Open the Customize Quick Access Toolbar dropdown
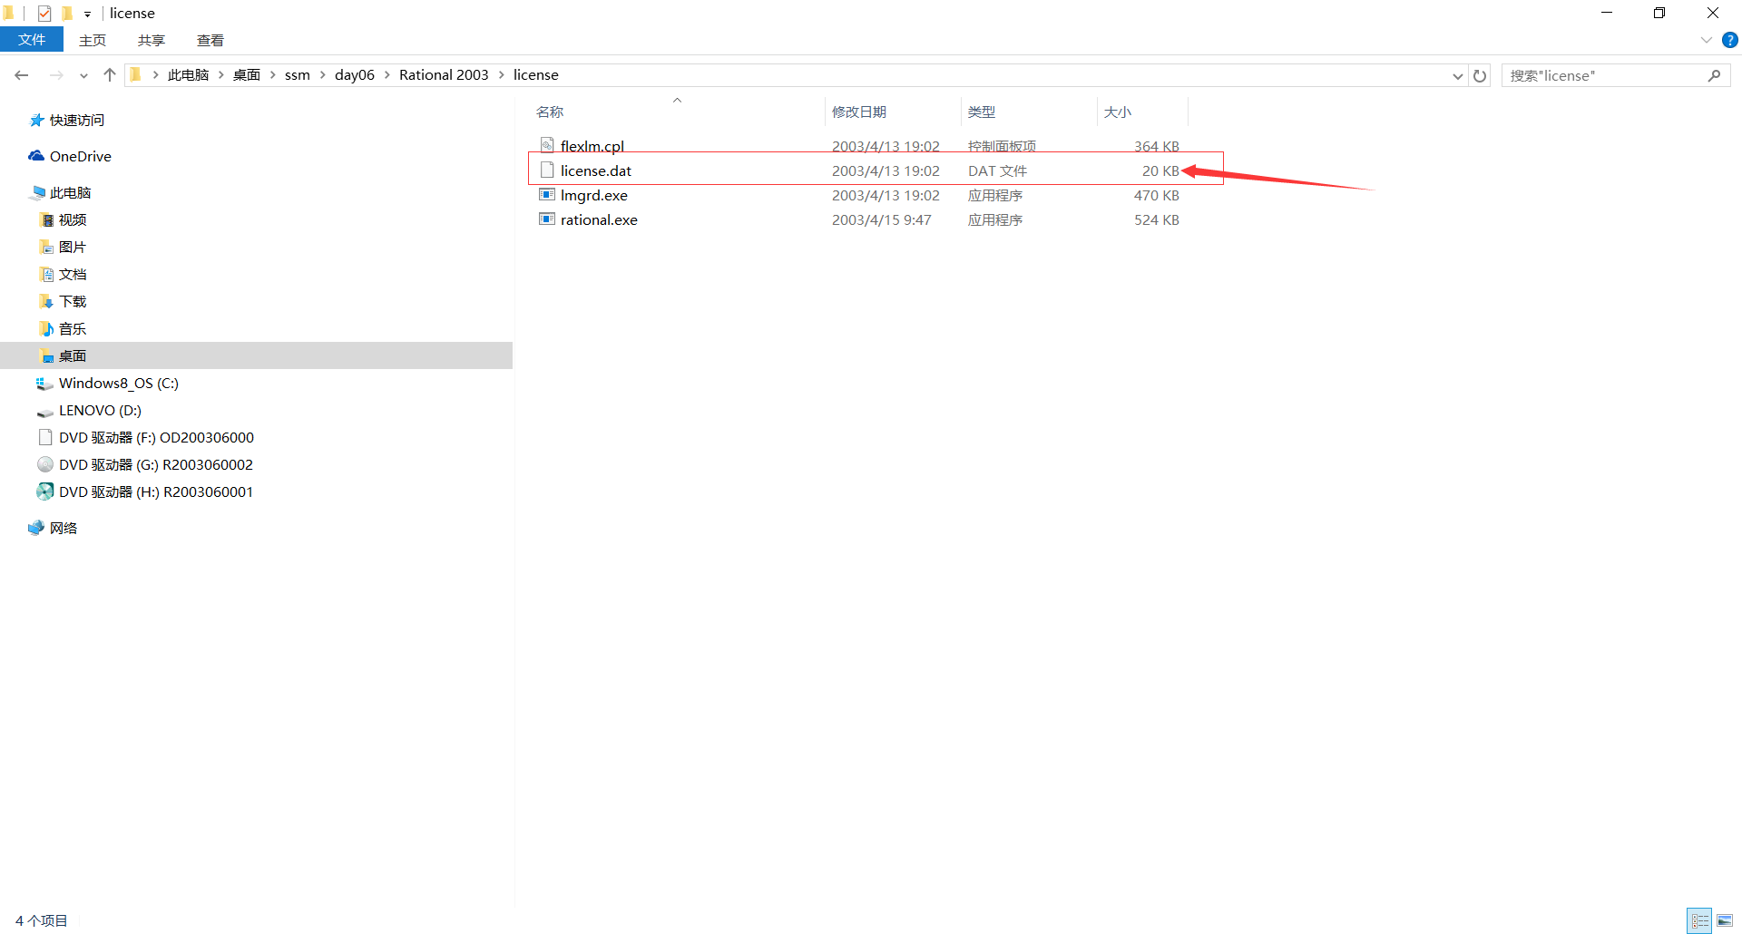This screenshot has width=1742, height=934. click(88, 14)
